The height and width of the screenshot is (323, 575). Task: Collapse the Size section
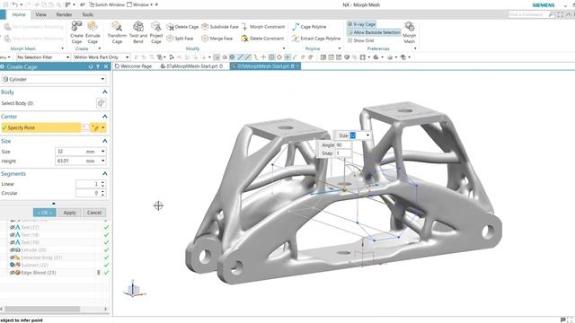[105, 141]
